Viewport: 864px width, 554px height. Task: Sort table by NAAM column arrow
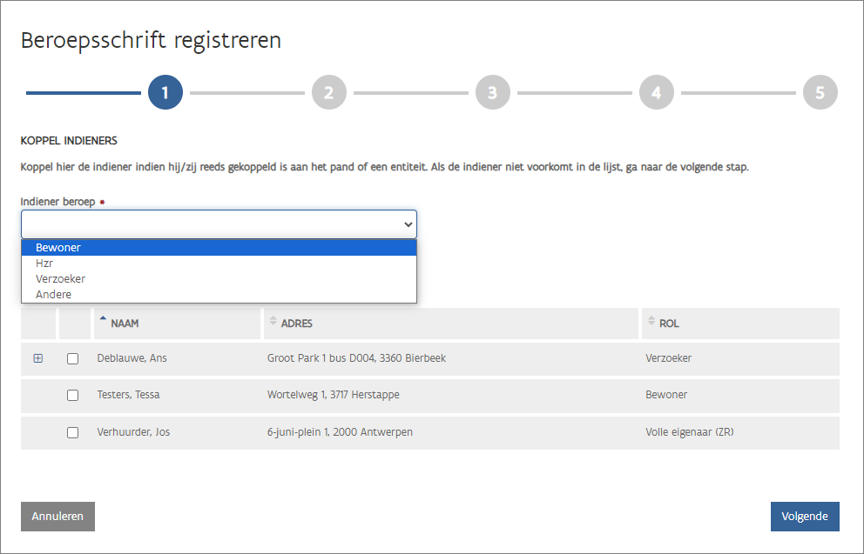103,323
